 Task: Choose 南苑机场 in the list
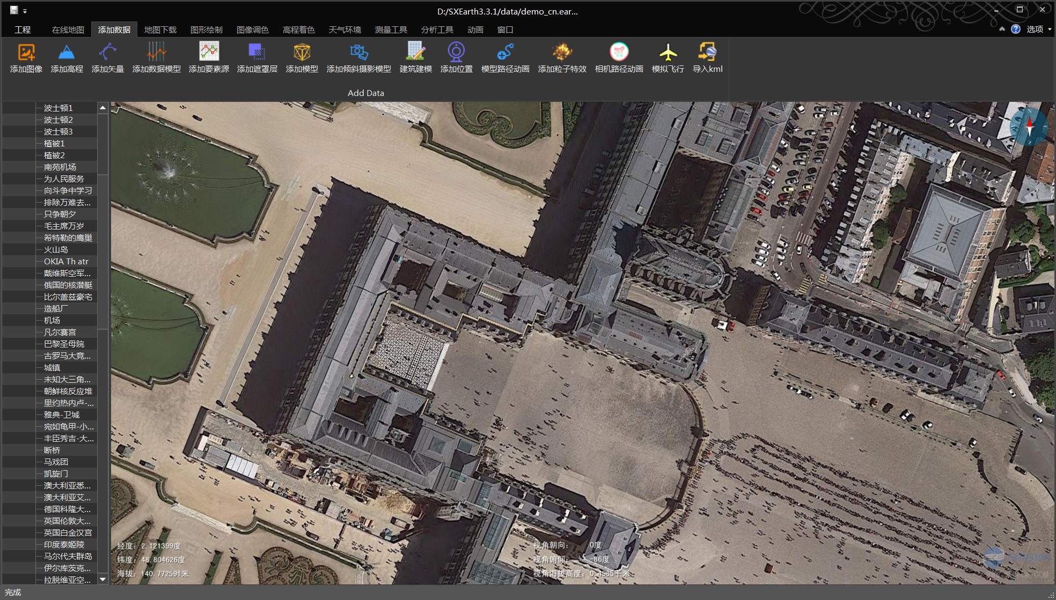[60, 167]
